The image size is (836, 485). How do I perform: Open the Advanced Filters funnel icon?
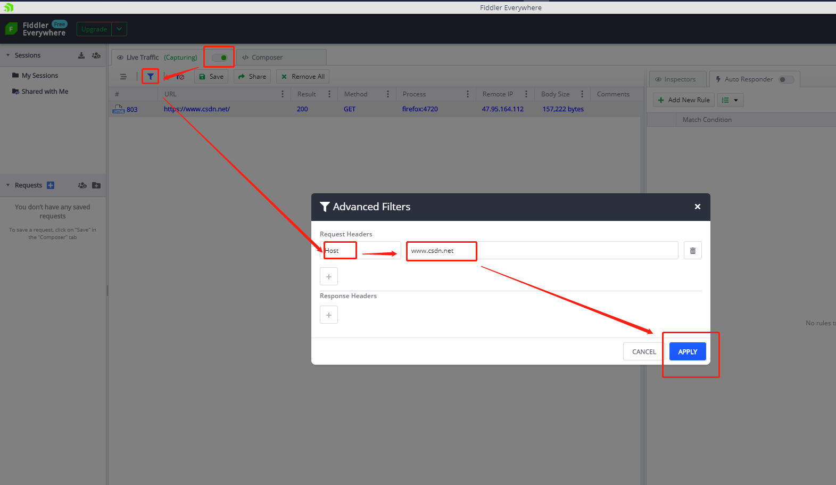[151, 77]
